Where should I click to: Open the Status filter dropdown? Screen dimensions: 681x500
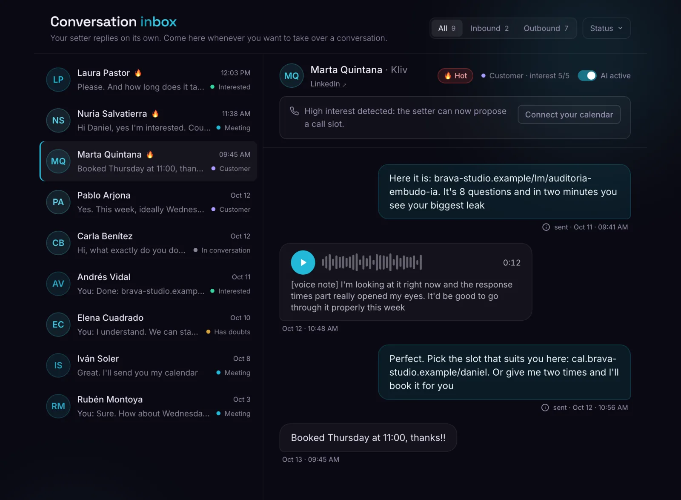pos(606,28)
